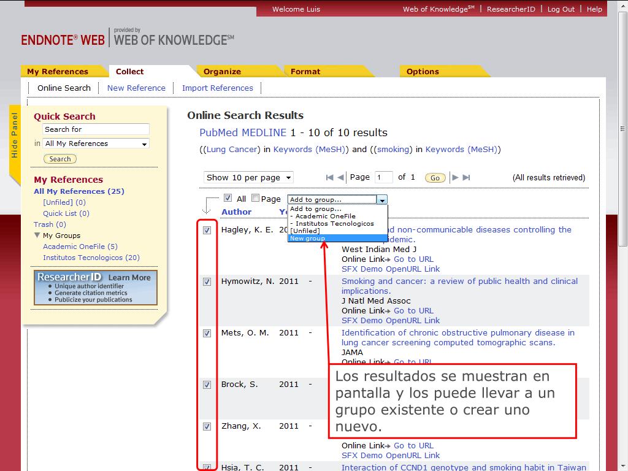Open Academic OneFile (5) sidebar group
The width and height of the screenshot is (628, 471).
click(80, 247)
